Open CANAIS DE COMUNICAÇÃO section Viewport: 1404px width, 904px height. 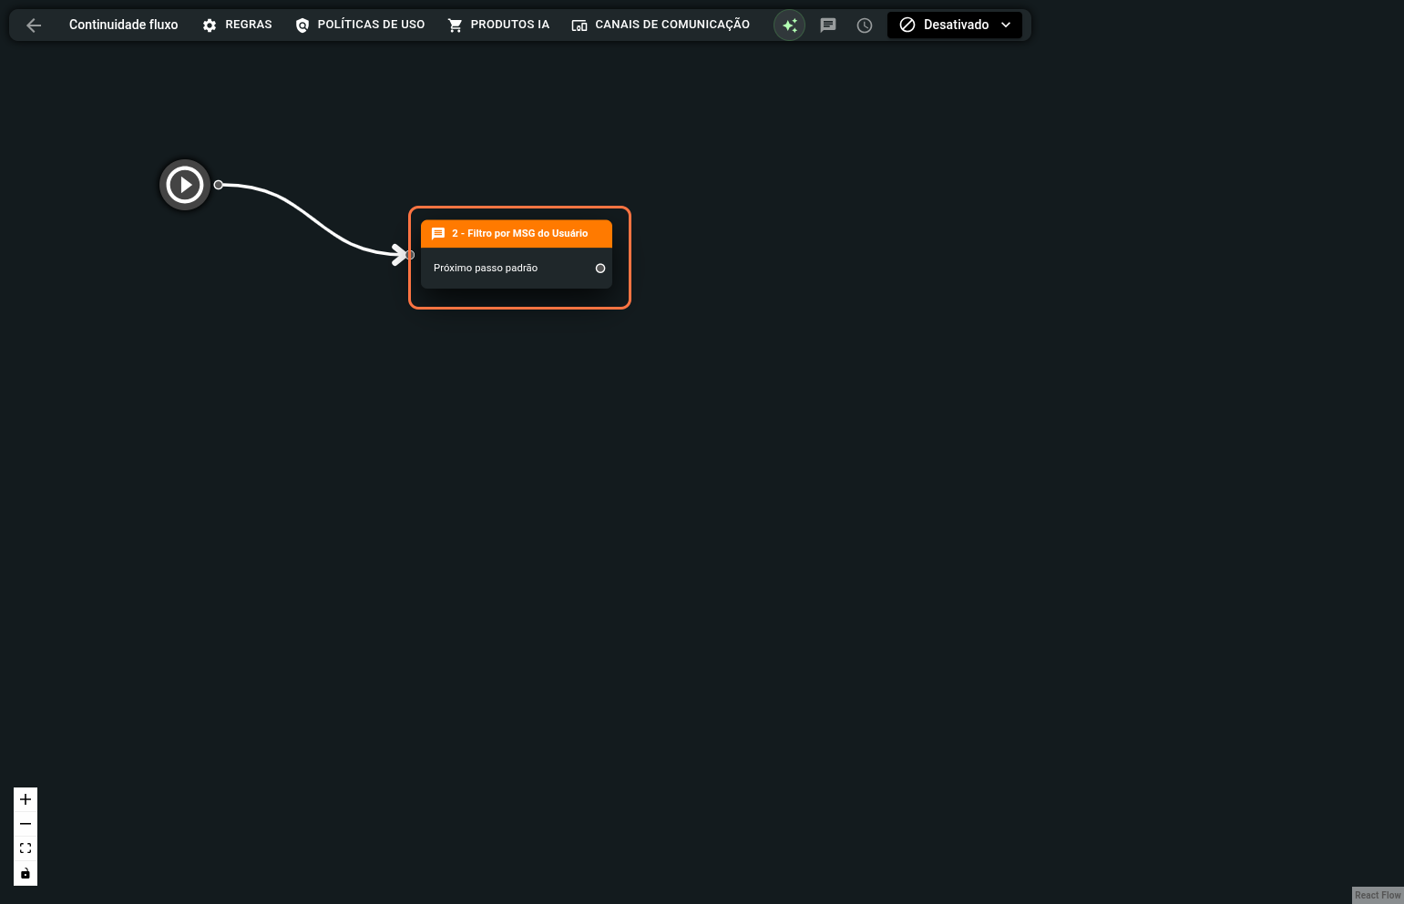[661, 25]
